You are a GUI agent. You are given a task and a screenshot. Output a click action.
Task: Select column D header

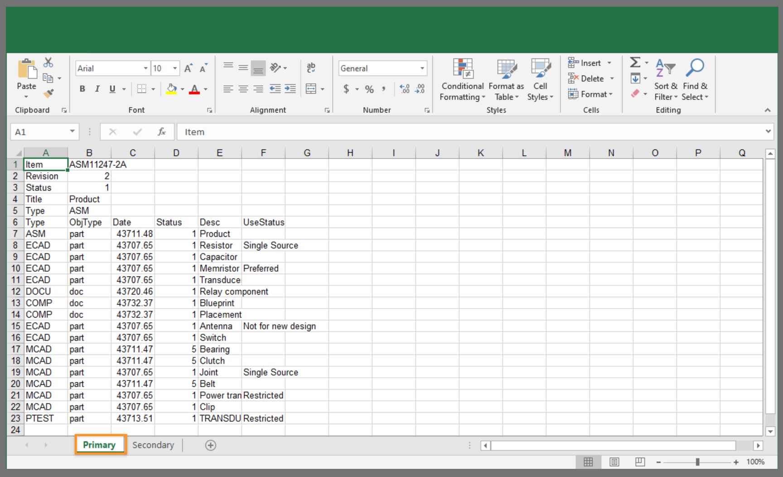coord(176,153)
